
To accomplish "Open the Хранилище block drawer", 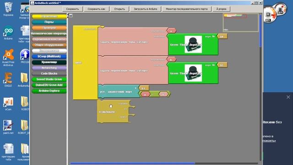I will point(49,62).
